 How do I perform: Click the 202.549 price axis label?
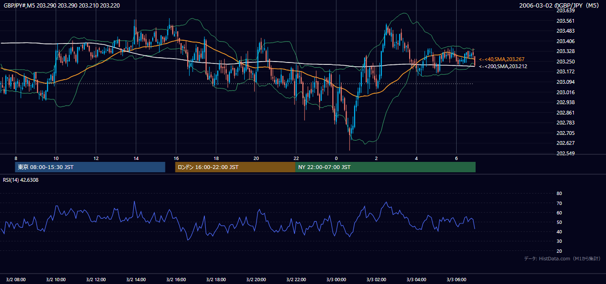point(565,153)
